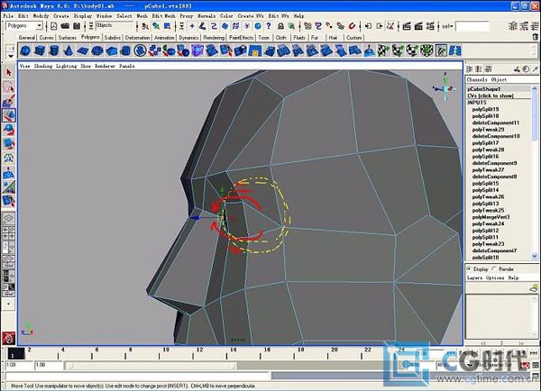Open Layers menu in Layer Editor
Viewport: 541px width, 391px height.
[x=475, y=277]
